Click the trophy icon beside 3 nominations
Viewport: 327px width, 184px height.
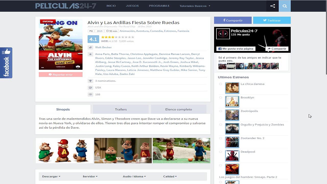pyautogui.click(x=90, y=81)
